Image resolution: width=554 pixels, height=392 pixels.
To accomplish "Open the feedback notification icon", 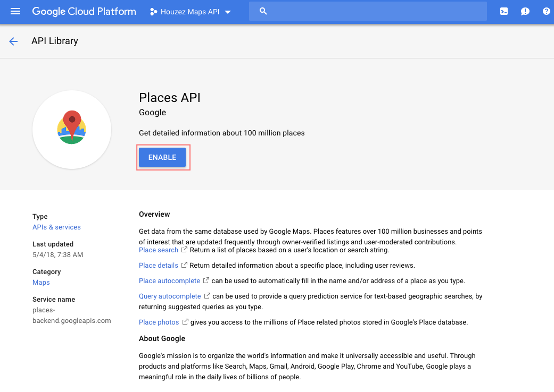I will click(525, 11).
